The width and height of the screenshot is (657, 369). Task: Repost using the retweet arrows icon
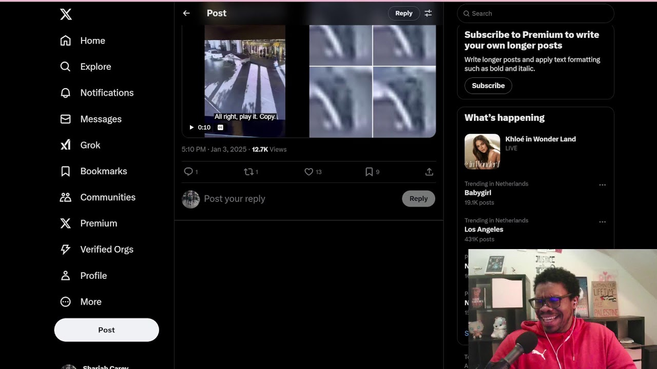248,172
